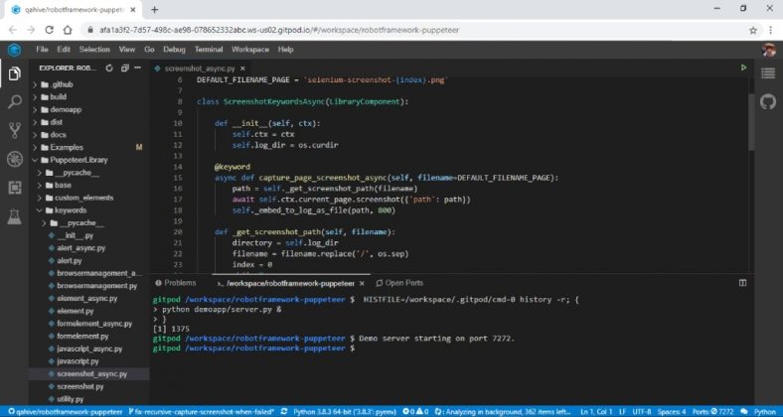Screen dimensions: 783x417
Task: Change UTF-8 file encoding
Action: coord(641,412)
